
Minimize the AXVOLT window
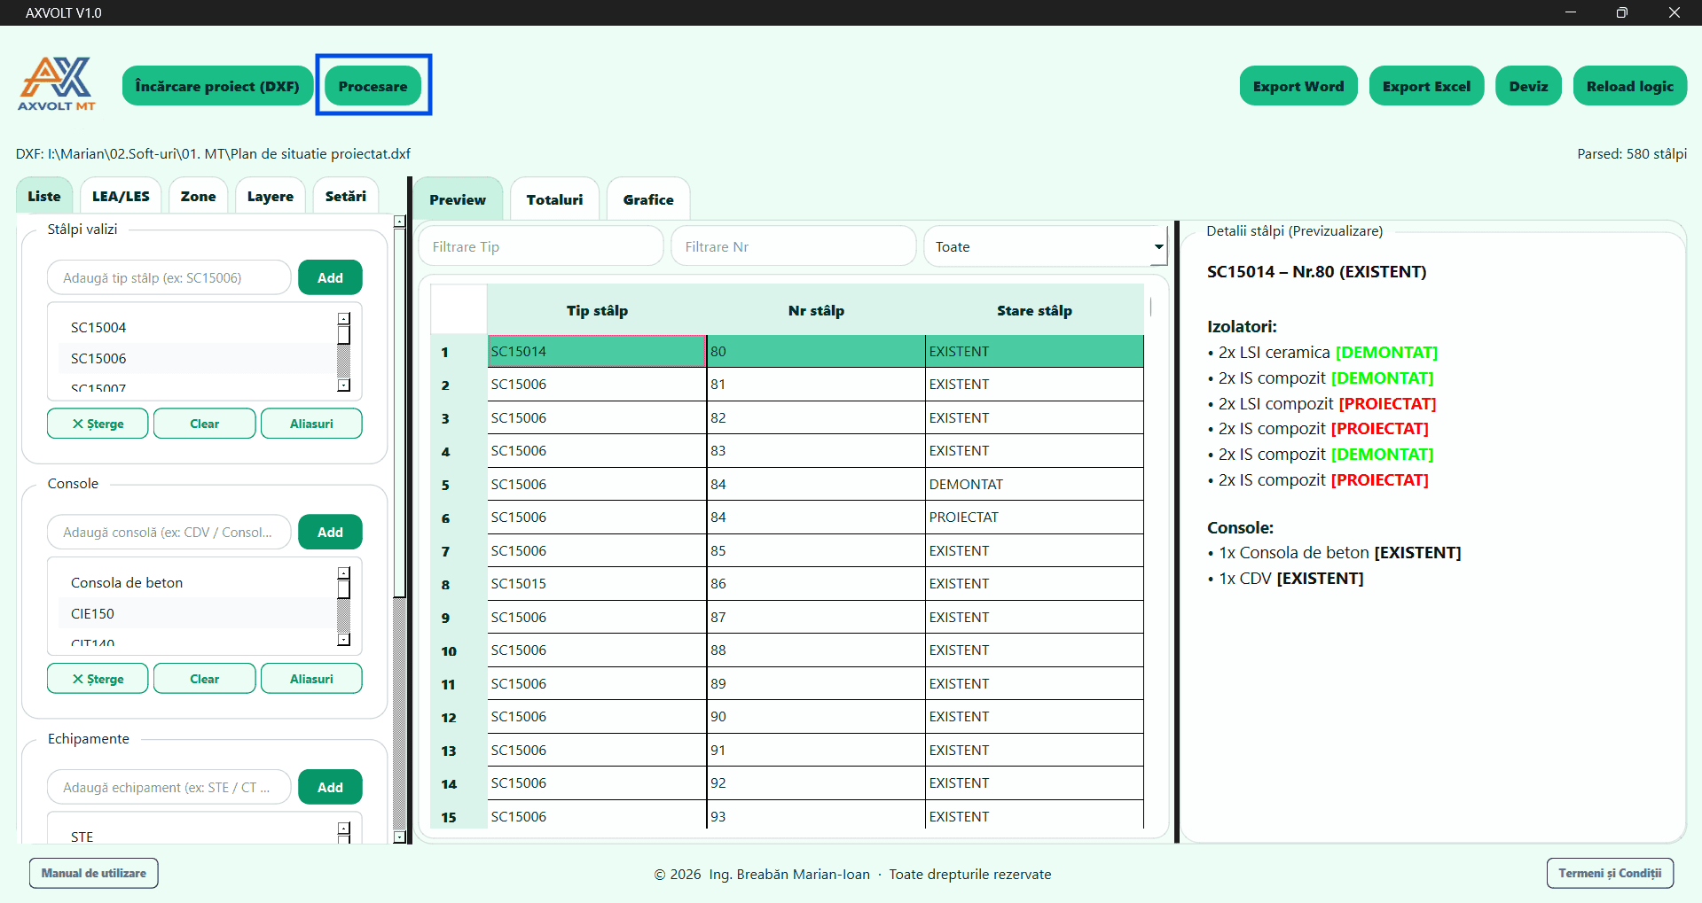click(x=1570, y=12)
